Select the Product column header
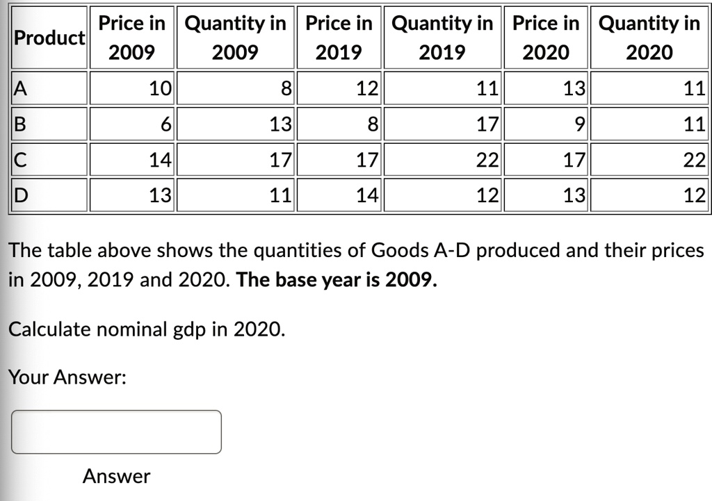Screen dimensions: 712x501 (49, 38)
